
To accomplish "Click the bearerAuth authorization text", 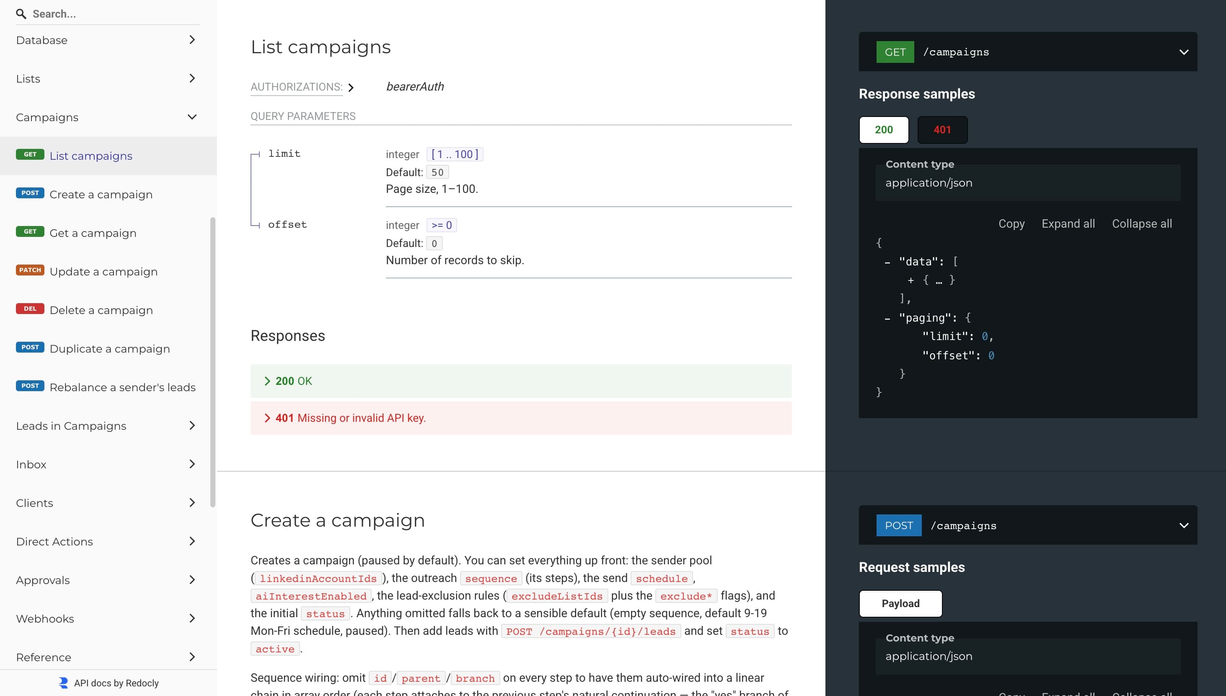I will tap(414, 86).
